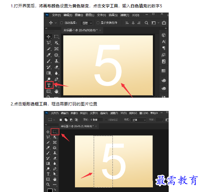201x192 pixels.
Task: Enable Intersect with Selection mode in step 2
Action: (x=76, y=120)
